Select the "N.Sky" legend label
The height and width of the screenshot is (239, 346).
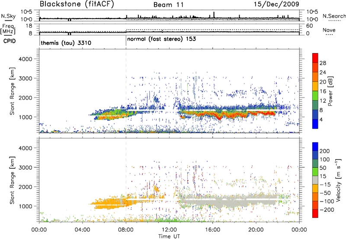[8, 16]
